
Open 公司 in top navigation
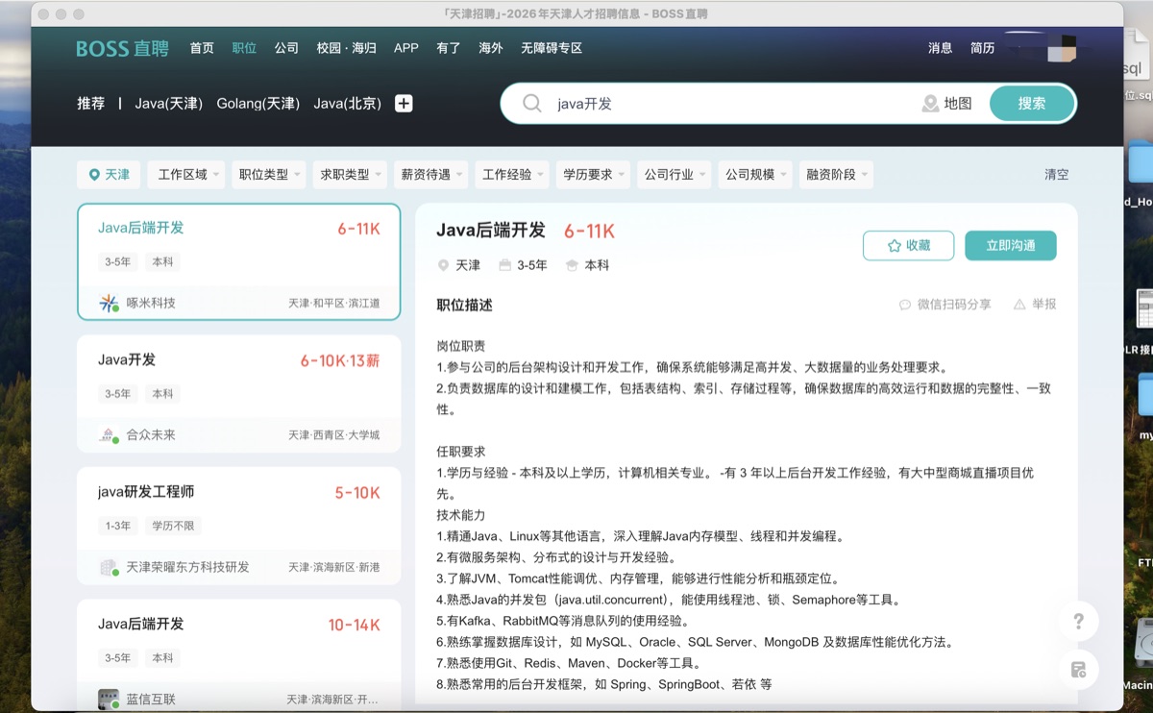coord(286,48)
